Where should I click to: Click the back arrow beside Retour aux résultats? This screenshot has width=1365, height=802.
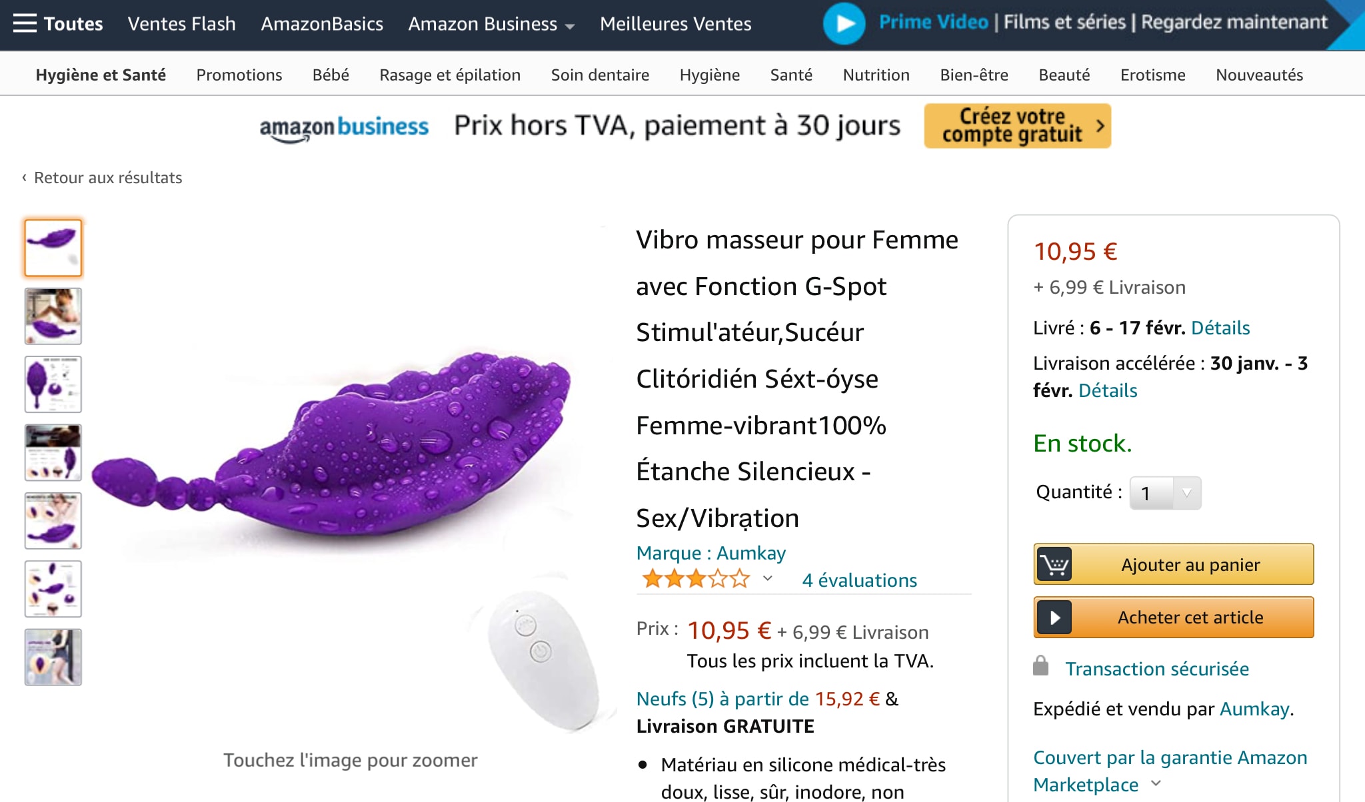pos(24,178)
